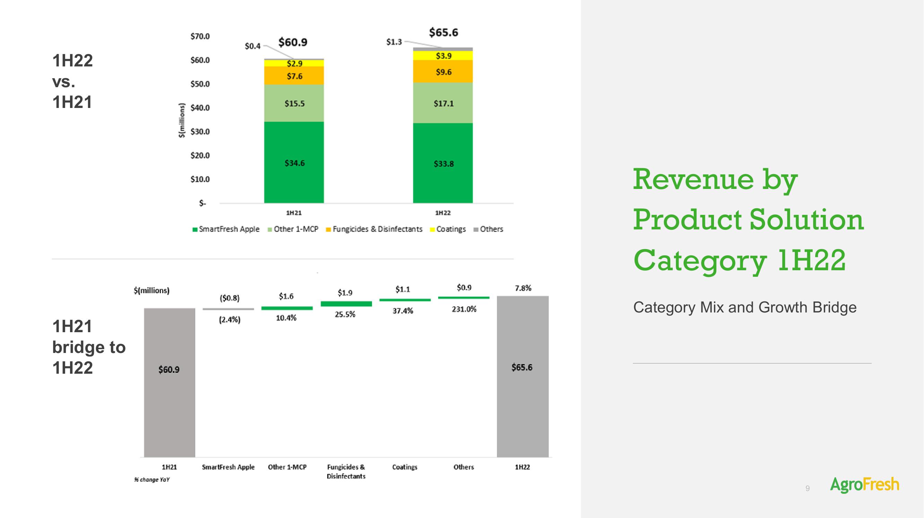Select the gray $60.9 1H21 waterfall bar

170,383
